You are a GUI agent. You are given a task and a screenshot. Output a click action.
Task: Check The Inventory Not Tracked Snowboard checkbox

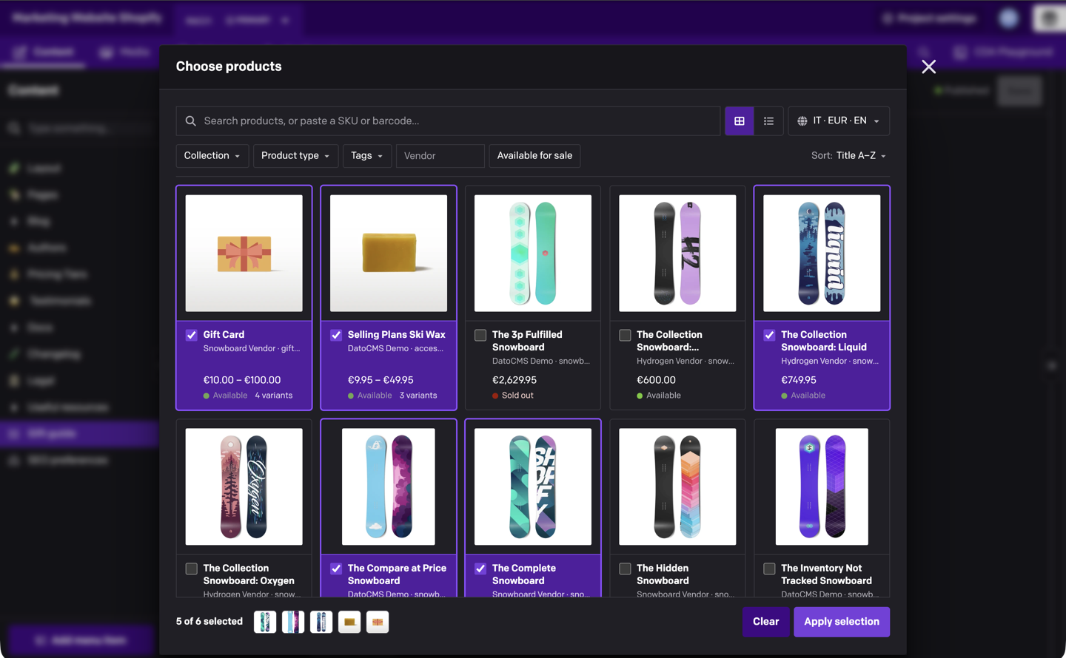pyautogui.click(x=769, y=569)
